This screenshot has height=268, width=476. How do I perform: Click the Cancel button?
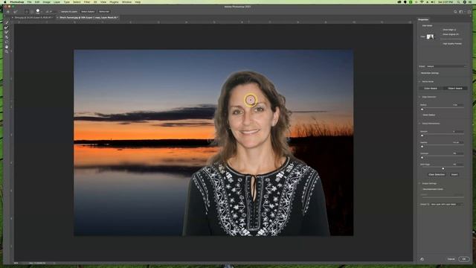(x=451, y=259)
